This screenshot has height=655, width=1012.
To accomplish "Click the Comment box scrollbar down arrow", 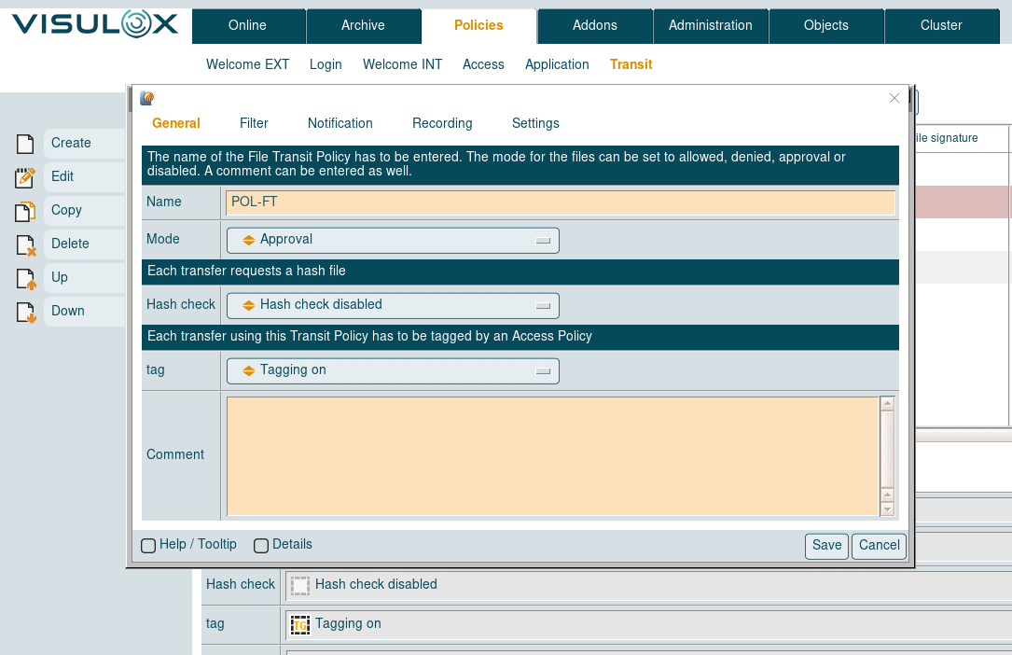I will click(887, 509).
